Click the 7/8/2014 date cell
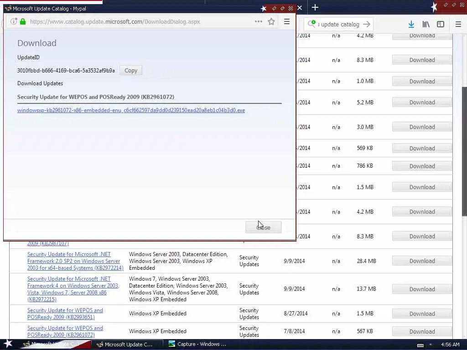467x350 pixels. click(x=294, y=331)
